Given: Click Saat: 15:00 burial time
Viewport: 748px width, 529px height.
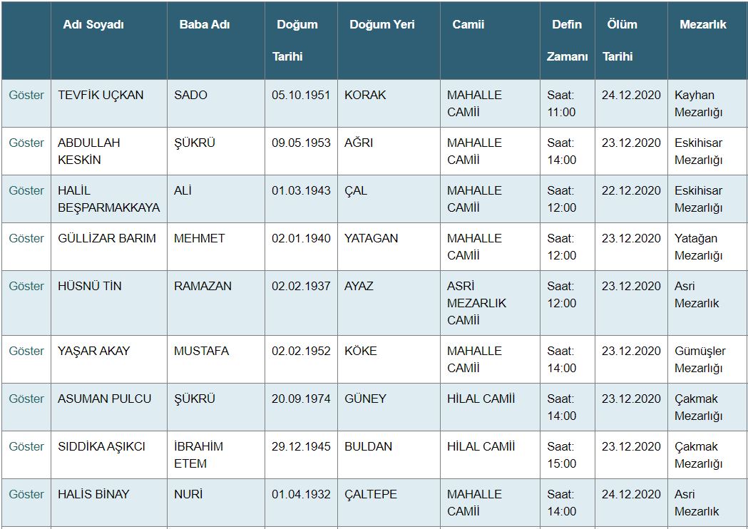Looking at the screenshot, I should click(x=561, y=455).
